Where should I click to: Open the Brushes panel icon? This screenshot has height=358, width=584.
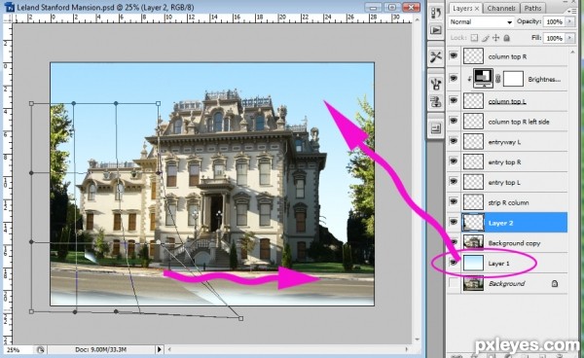click(436, 84)
